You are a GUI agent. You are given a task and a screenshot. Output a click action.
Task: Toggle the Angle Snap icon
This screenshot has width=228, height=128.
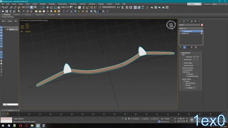click(88, 7)
